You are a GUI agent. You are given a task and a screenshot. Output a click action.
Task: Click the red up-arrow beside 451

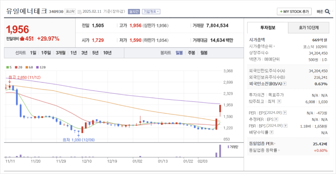(22, 39)
